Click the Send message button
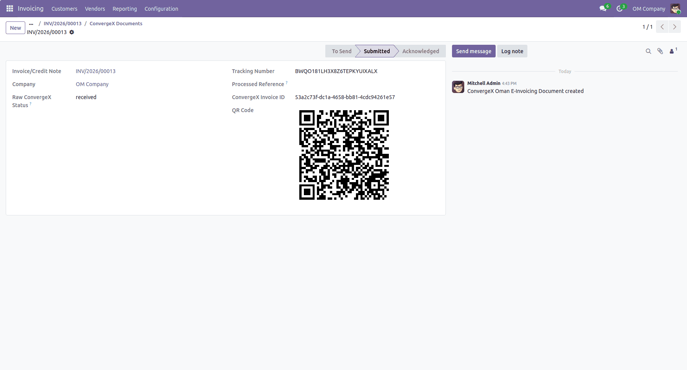 click(473, 51)
